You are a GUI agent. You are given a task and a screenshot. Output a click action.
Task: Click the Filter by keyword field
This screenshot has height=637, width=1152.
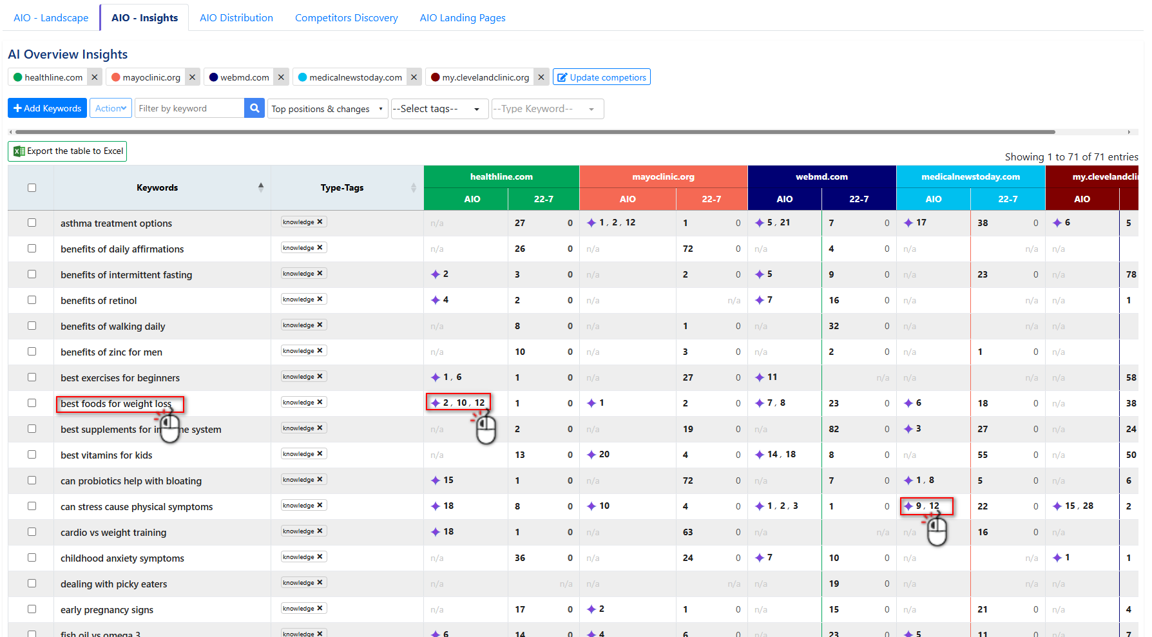[x=191, y=108]
